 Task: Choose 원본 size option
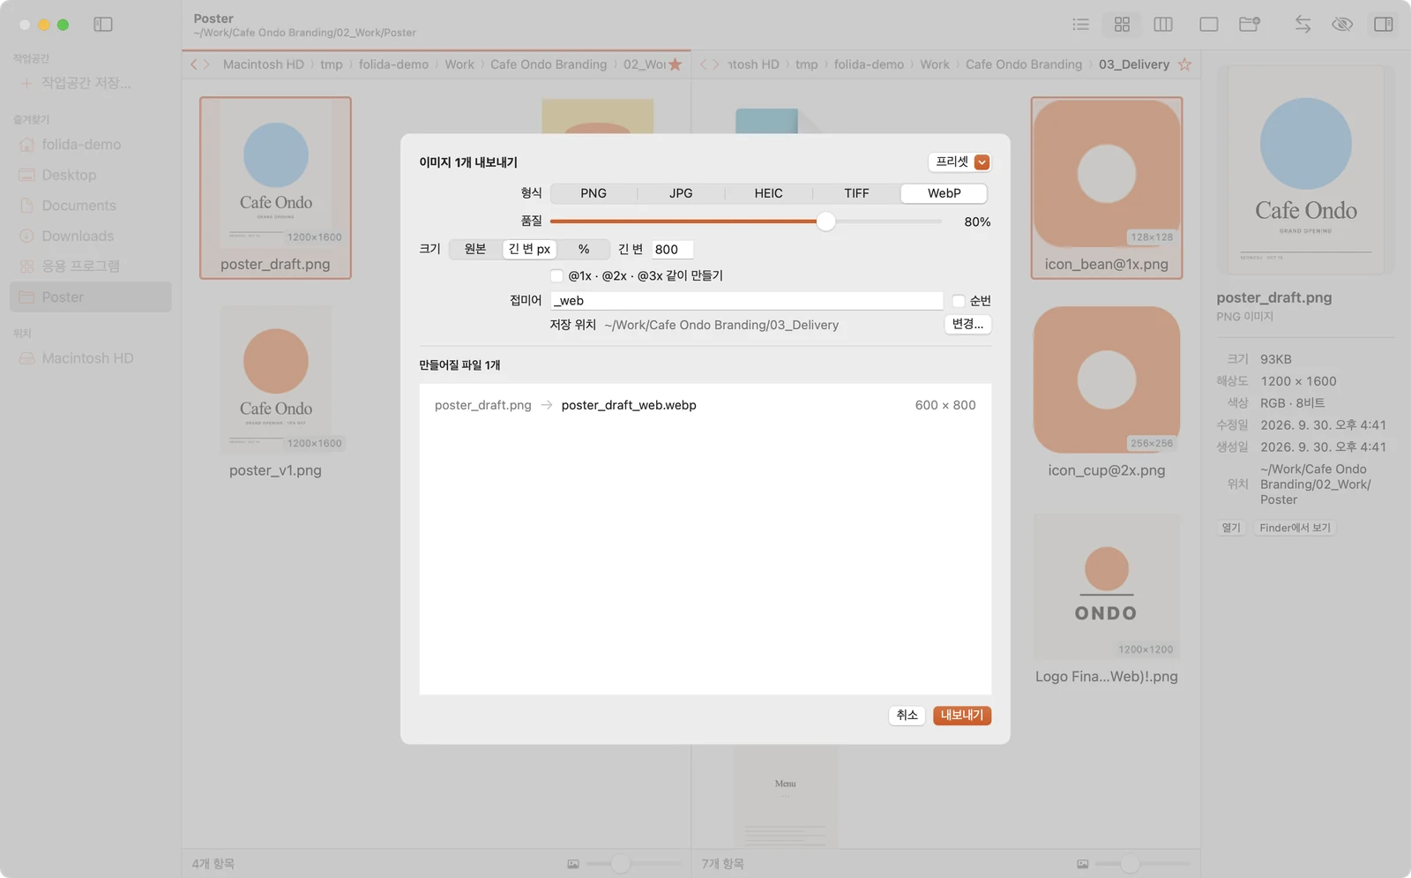(475, 249)
